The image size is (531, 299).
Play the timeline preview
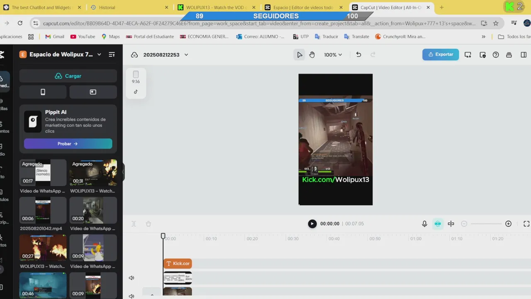[x=312, y=224]
